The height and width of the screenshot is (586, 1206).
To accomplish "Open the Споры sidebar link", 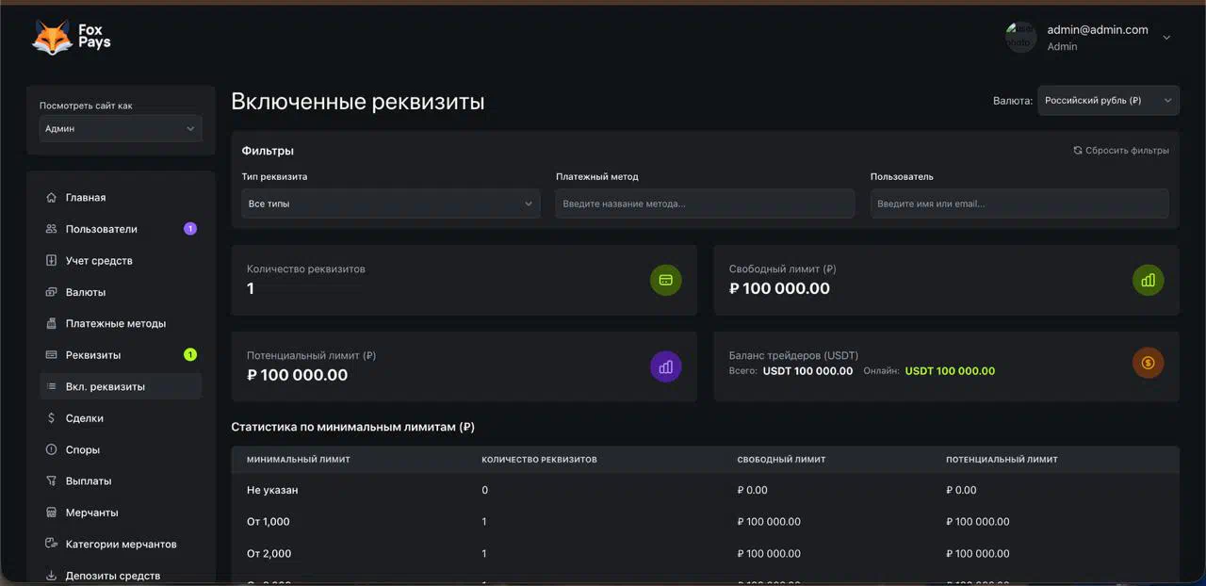I will [x=83, y=450].
